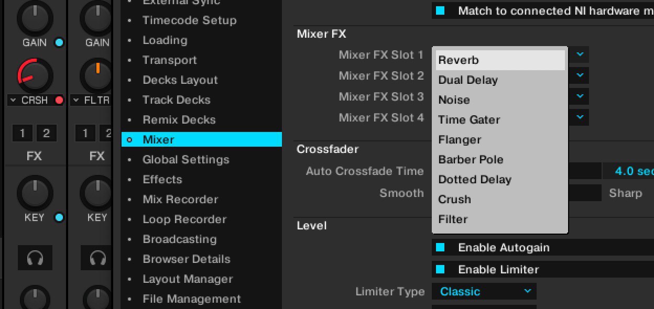The height and width of the screenshot is (309, 654).
Task: Toggle FX assign button 1 on first channel
Action: pyautogui.click(x=23, y=134)
